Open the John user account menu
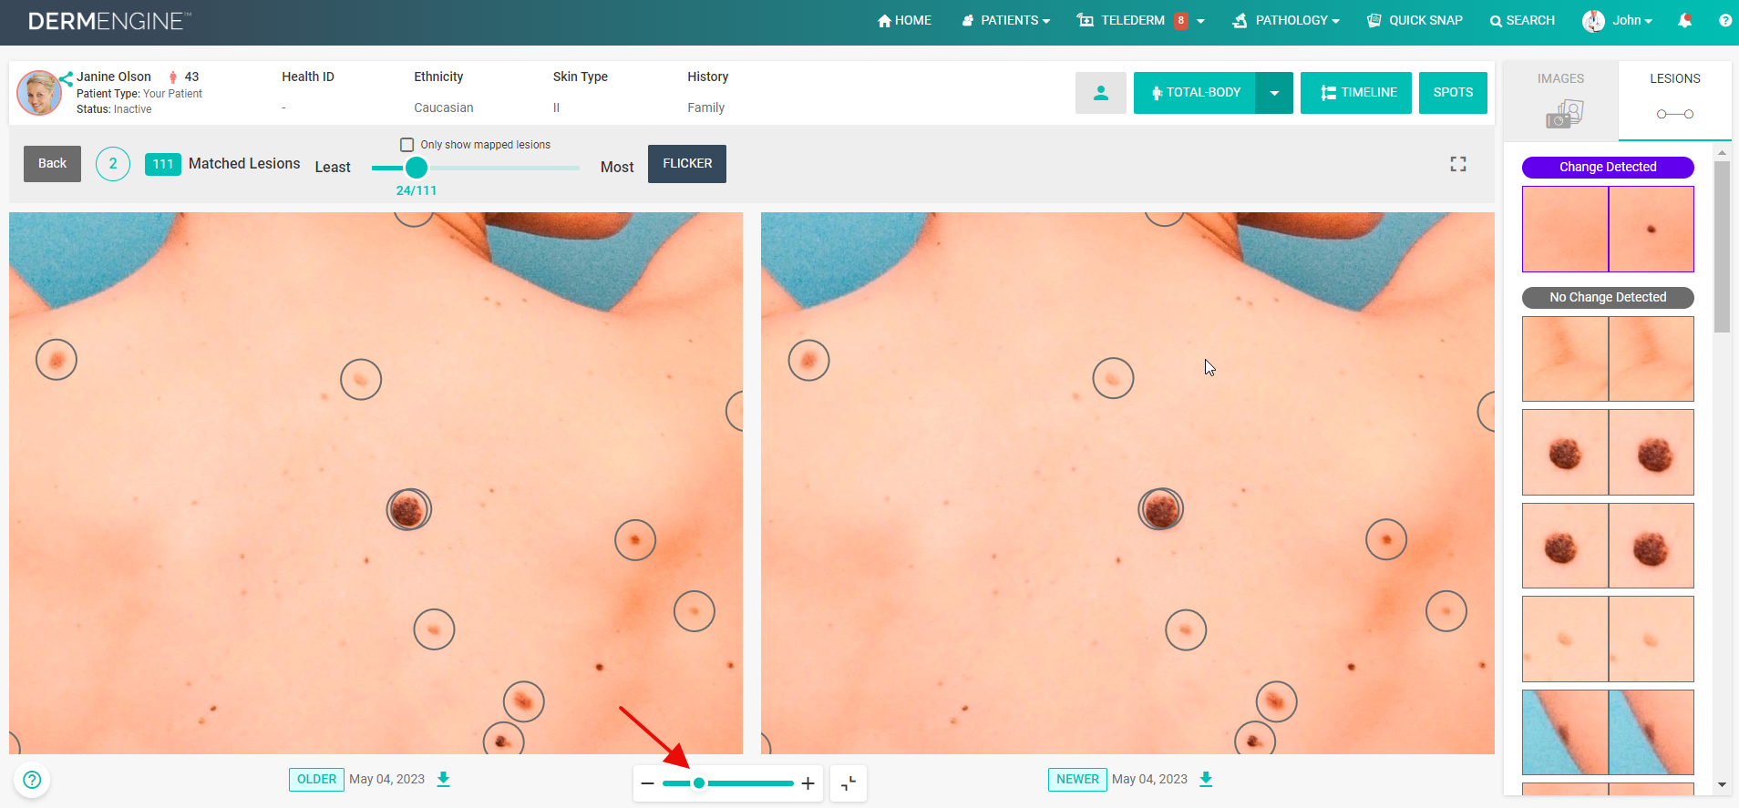This screenshot has width=1739, height=808. [x=1618, y=20]
